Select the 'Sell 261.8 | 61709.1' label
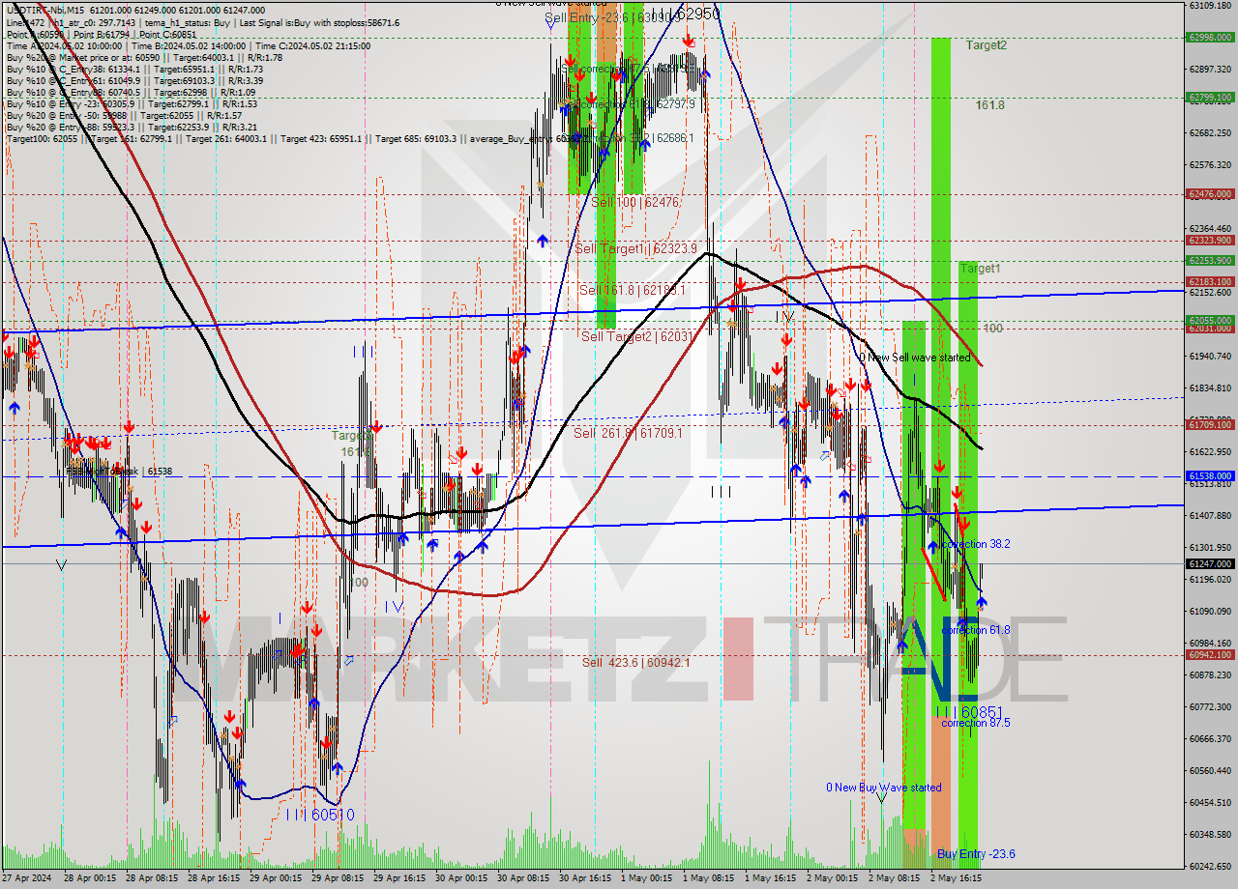This screenshot has width=1238, height=889. click(x=628, y=433)
